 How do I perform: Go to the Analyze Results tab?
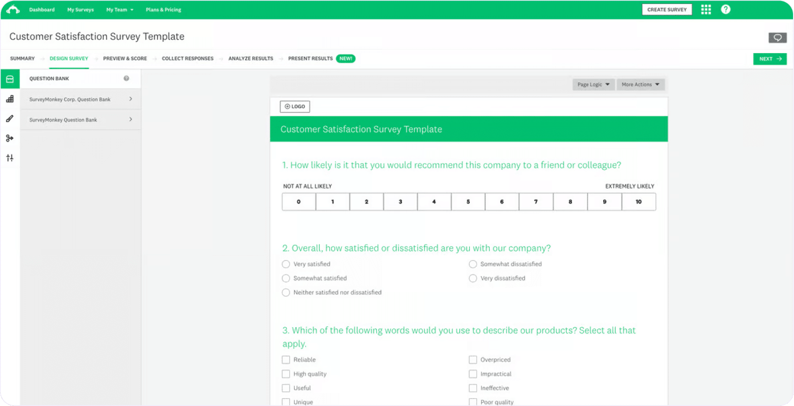[251, 58]
